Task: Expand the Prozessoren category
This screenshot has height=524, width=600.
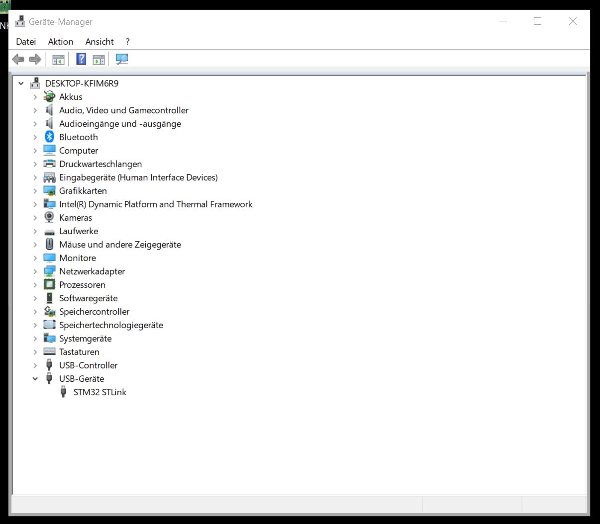Action: pyautogui.click(x=35, y=285)
